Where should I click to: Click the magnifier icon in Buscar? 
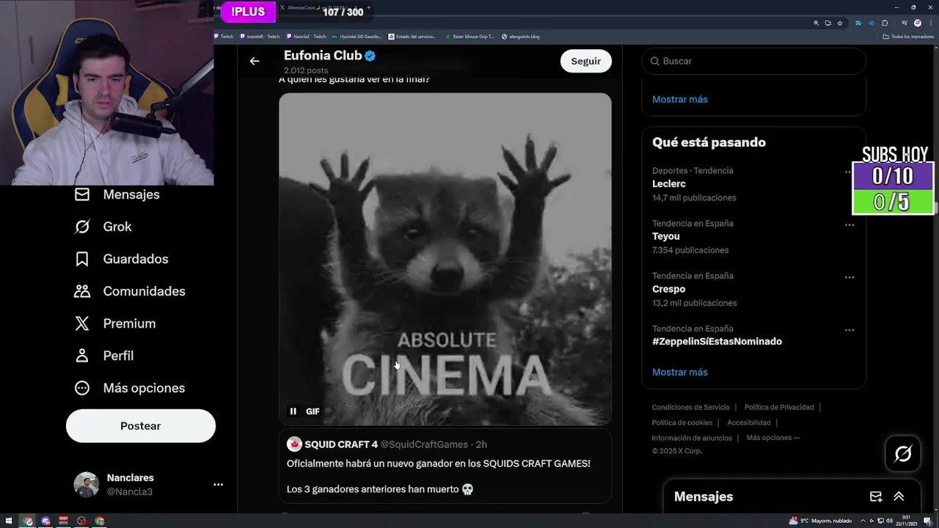655,61
